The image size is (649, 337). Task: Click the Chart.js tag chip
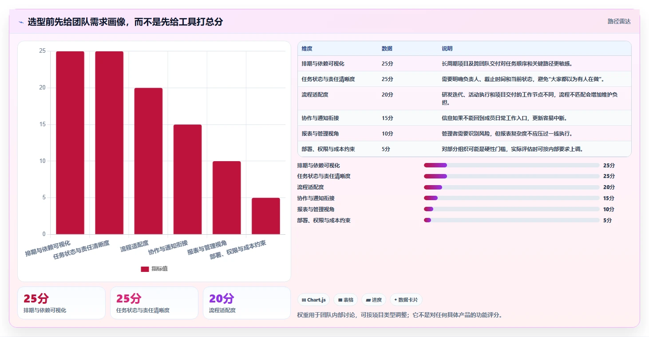[314, 300]
